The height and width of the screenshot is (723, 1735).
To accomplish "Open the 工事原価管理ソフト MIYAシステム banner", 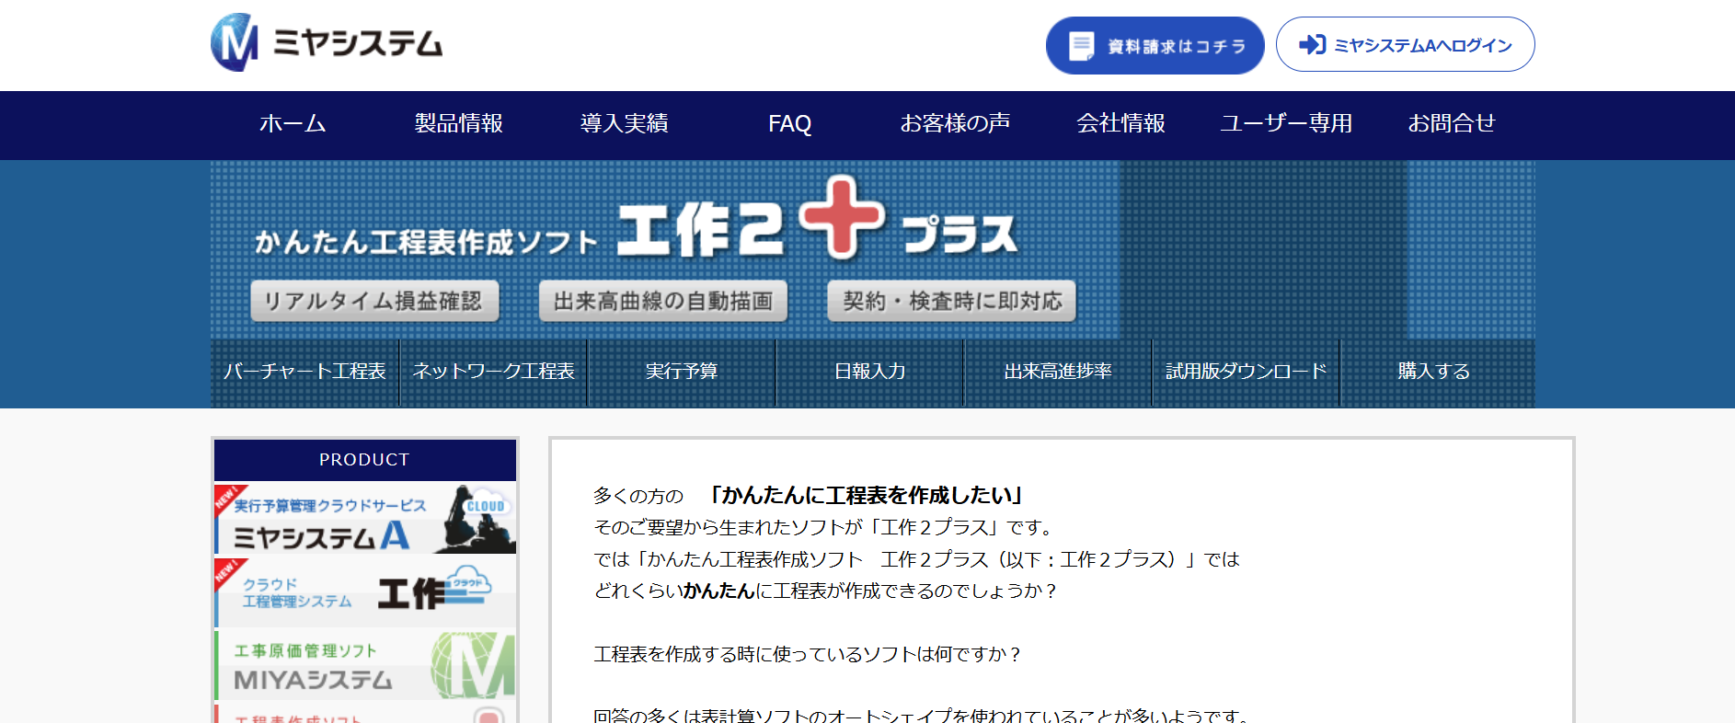I will tap(365, 665).
